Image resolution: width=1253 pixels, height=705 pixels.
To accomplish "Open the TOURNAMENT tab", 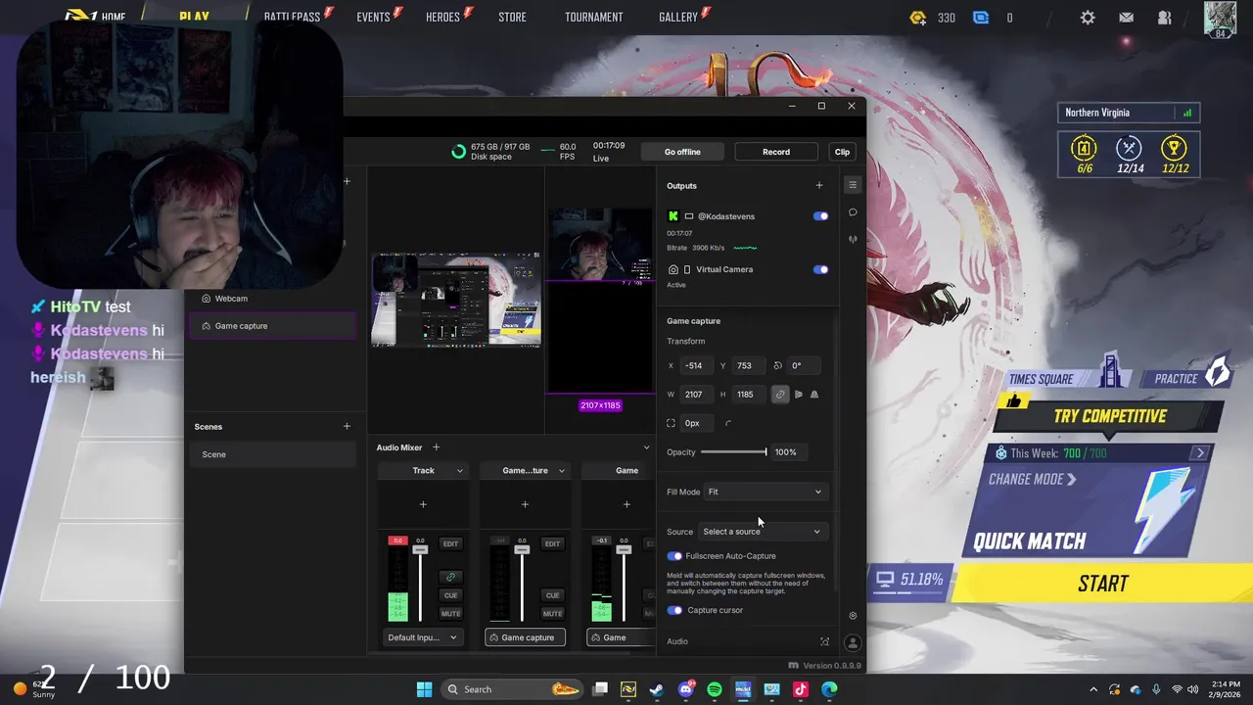I will (593, 17).
